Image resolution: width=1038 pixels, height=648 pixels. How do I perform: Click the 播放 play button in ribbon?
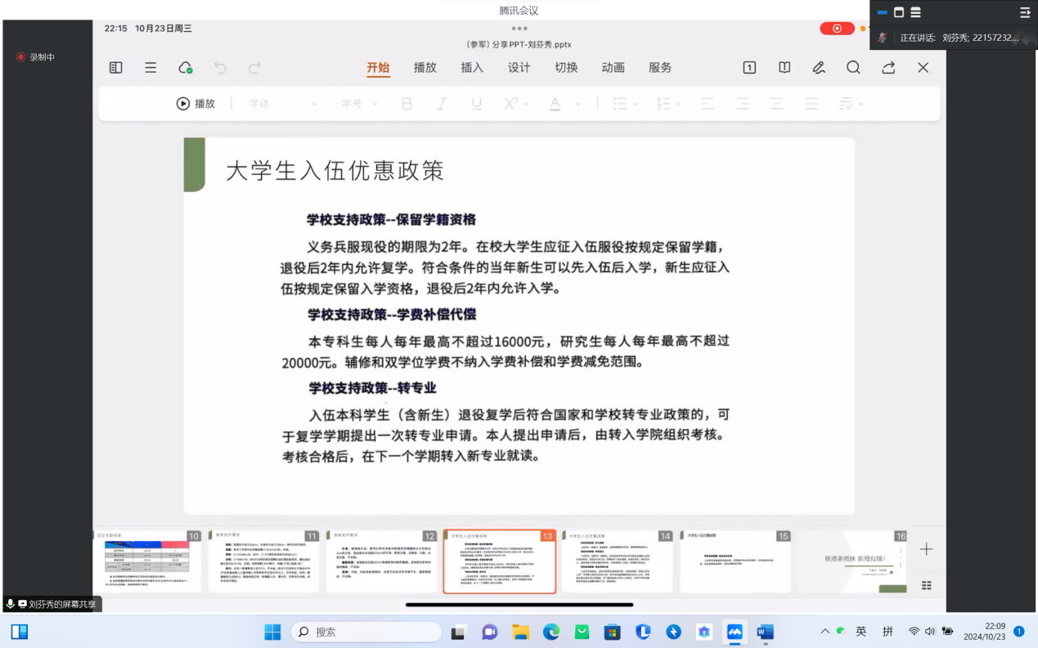pyautogui.click(x=196, y=104)
